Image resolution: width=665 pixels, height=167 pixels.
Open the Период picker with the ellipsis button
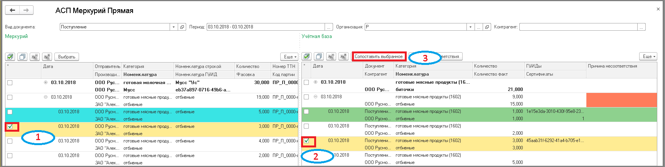(x=329, y=27)
